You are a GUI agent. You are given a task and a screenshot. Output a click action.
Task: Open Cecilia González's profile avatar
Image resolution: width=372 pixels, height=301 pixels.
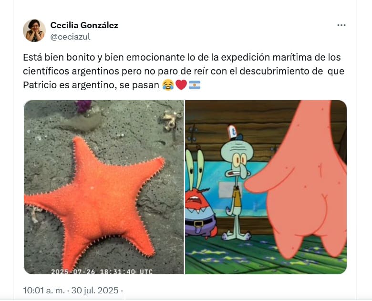34,31
